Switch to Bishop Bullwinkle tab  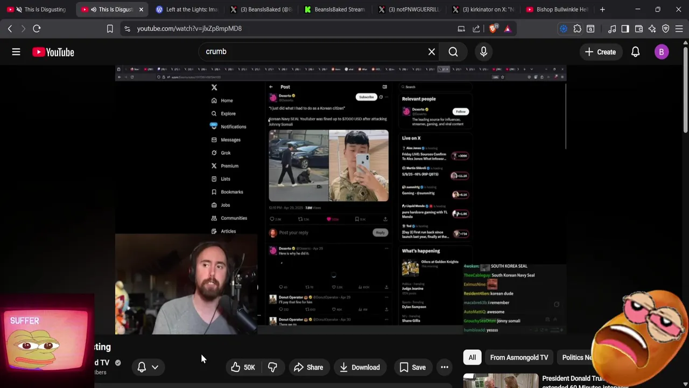pos(558,9)
